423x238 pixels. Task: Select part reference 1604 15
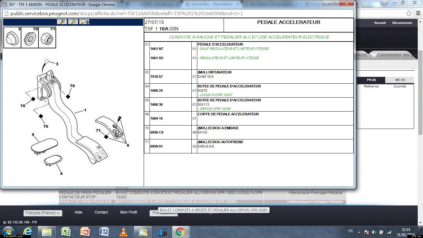click(156, 118)
